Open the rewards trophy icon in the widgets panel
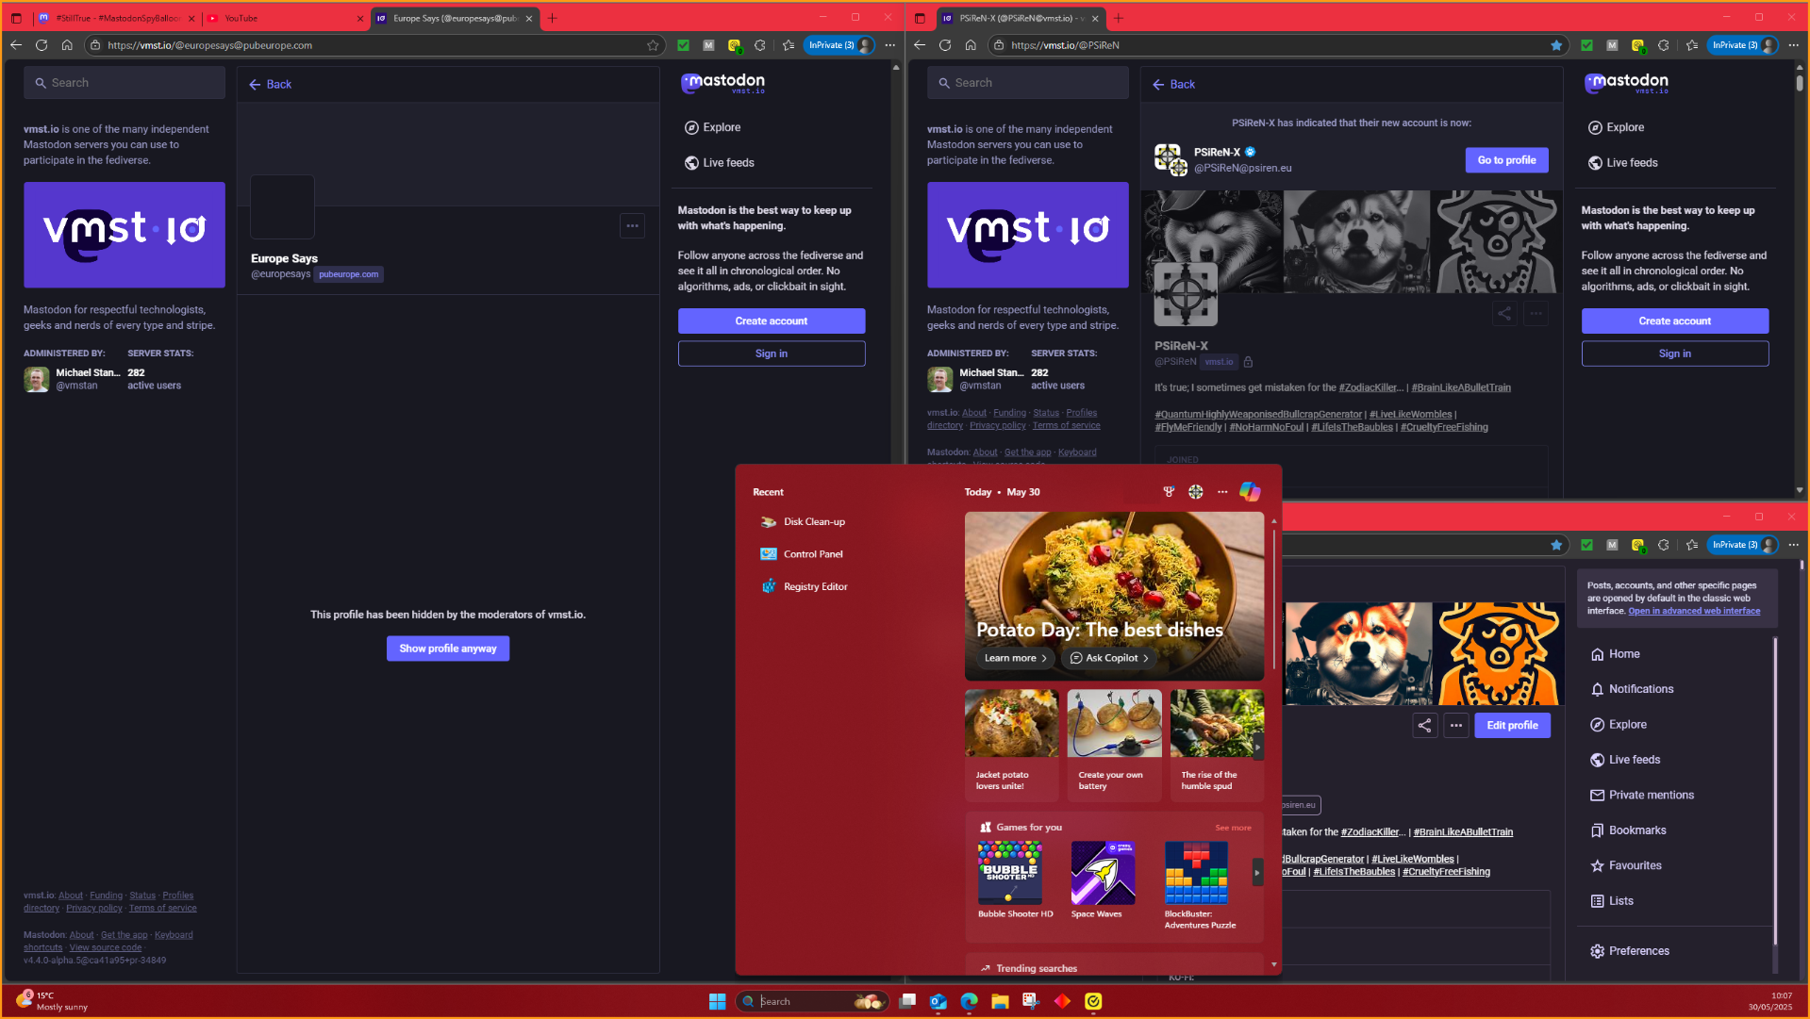The width and height of the screenshot is (1810, 1019). (1169, 492)
